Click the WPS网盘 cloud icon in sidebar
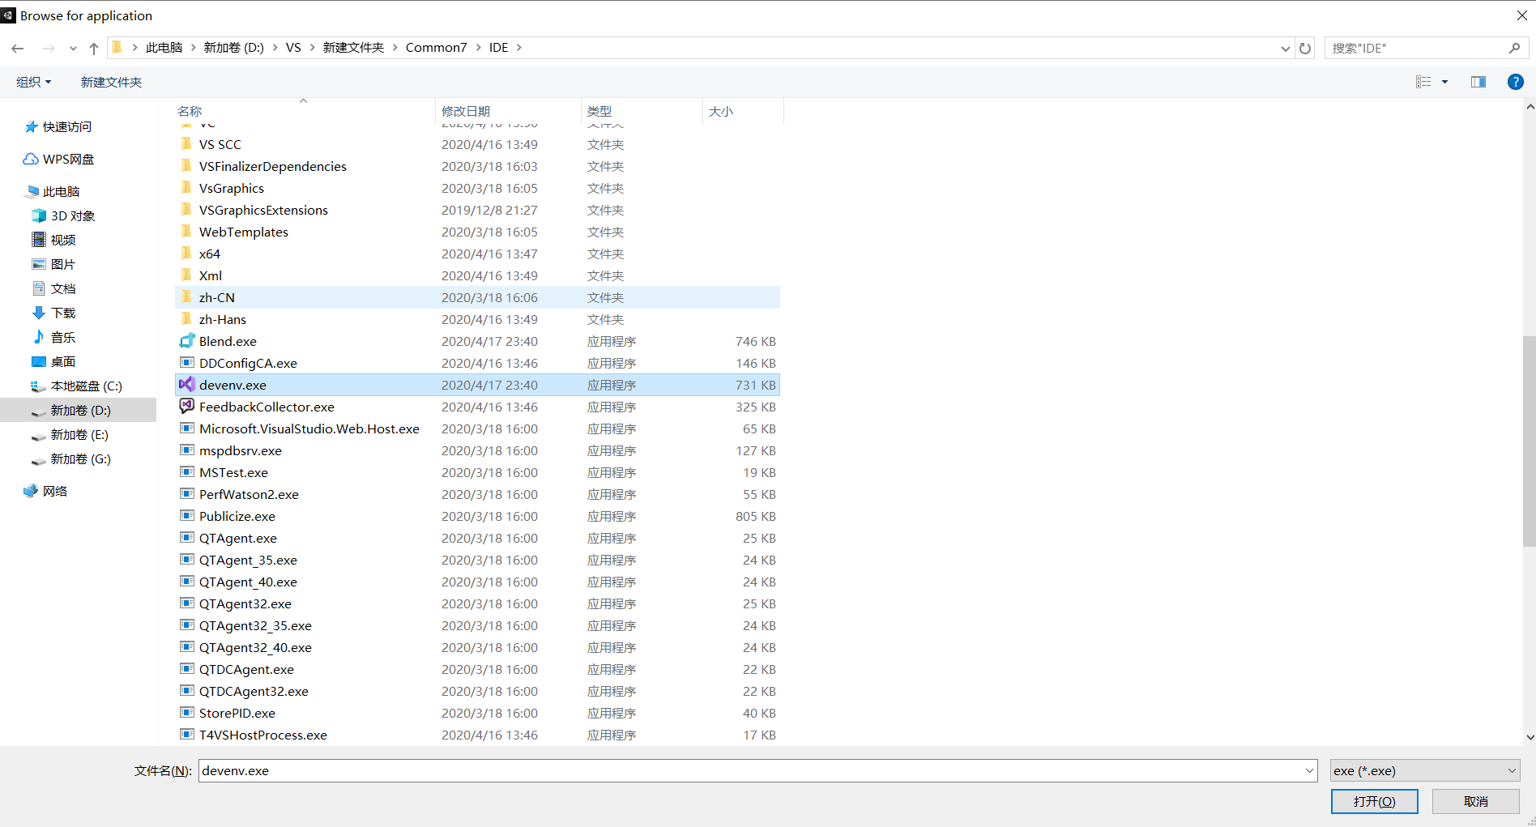The height and width of the screenshot is (827, 1536). 30,159
